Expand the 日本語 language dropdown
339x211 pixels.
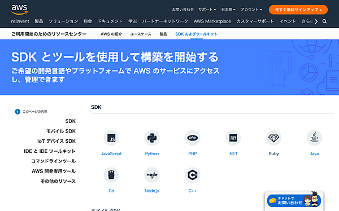(x=228, y=10)
